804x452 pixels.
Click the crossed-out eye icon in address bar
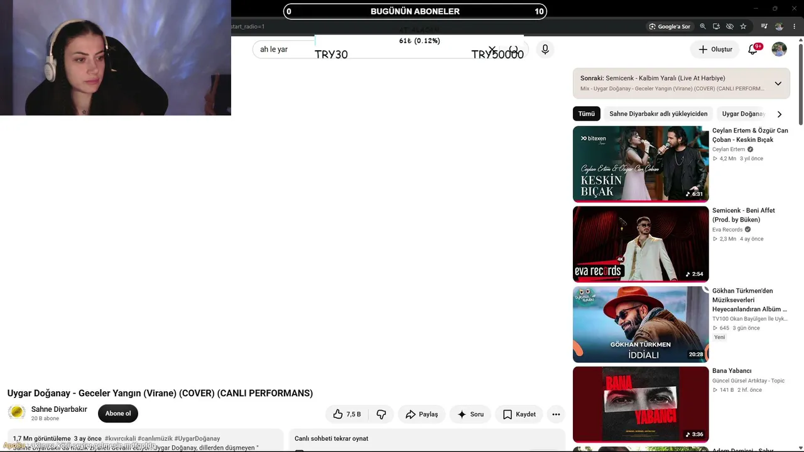pyautogui.click(x=729, y=26)
